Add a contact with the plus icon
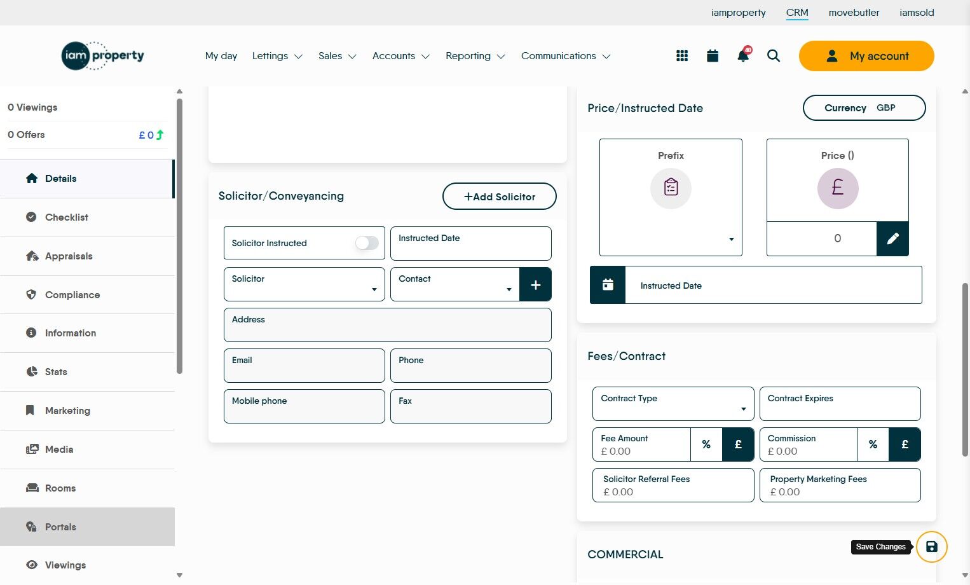 [536, 284]
